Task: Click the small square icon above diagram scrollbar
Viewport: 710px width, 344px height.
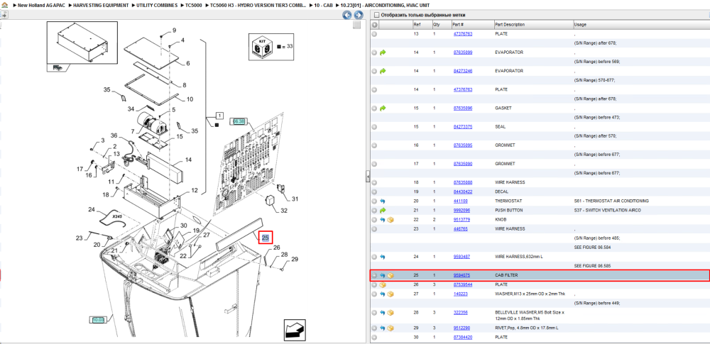Action: point(357,25)
